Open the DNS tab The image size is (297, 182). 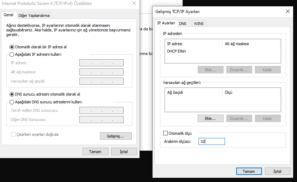coord(183,24)
